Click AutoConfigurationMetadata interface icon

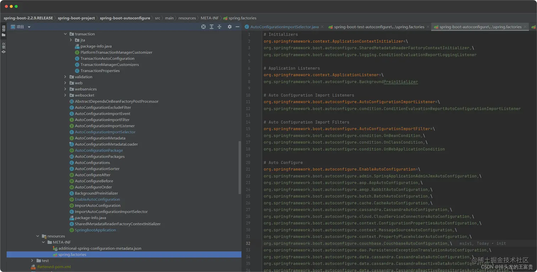click(x=72, y=138)
